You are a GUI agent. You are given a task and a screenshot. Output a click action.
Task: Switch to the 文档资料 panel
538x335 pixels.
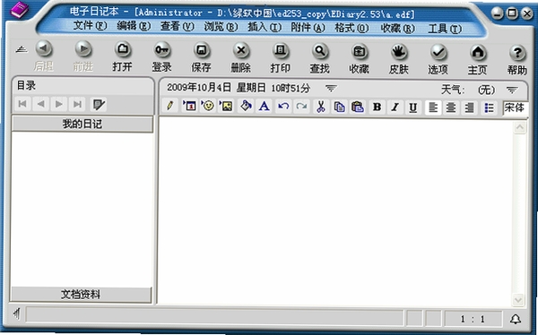tap(81, 295)
